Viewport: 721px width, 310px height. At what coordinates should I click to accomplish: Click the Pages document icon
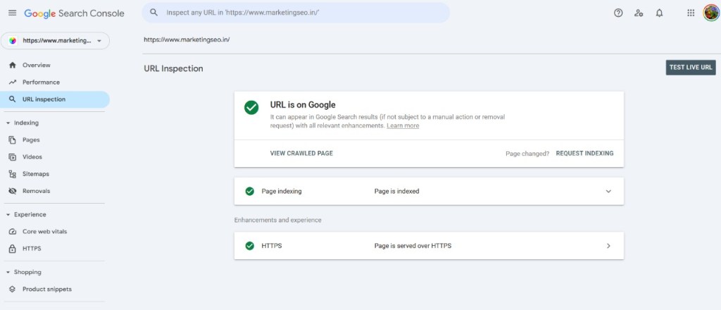tap(13, 139)
